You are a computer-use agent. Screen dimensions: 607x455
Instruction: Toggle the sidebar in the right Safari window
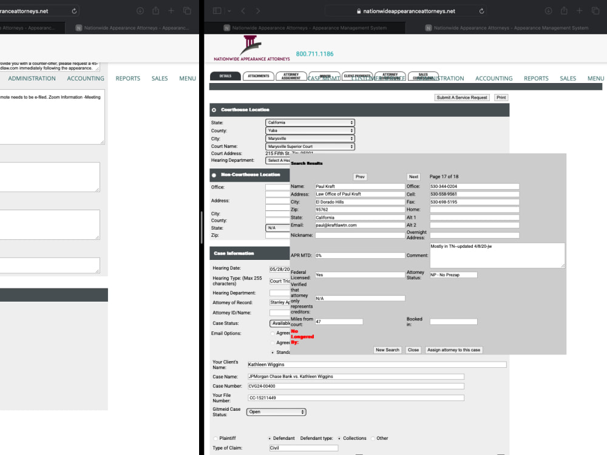pyautogui.click(x=217, y=11)
